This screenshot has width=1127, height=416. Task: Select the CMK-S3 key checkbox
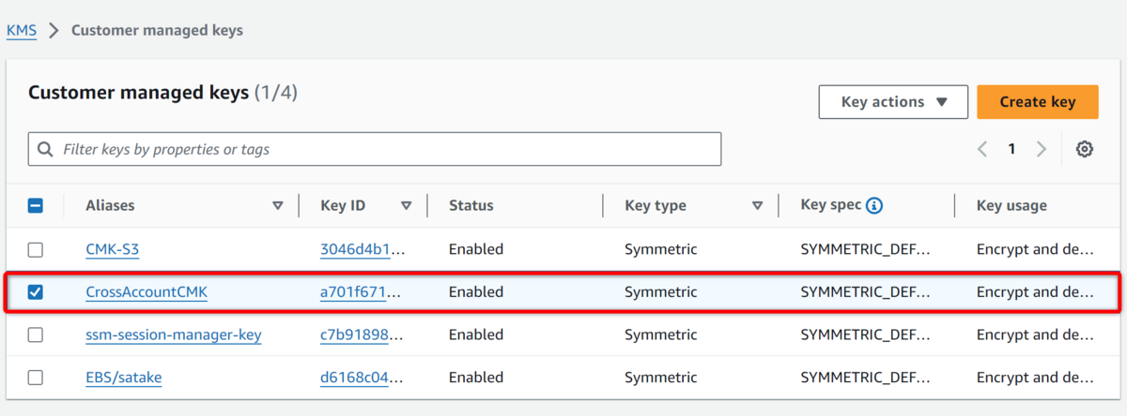point(36,250)
